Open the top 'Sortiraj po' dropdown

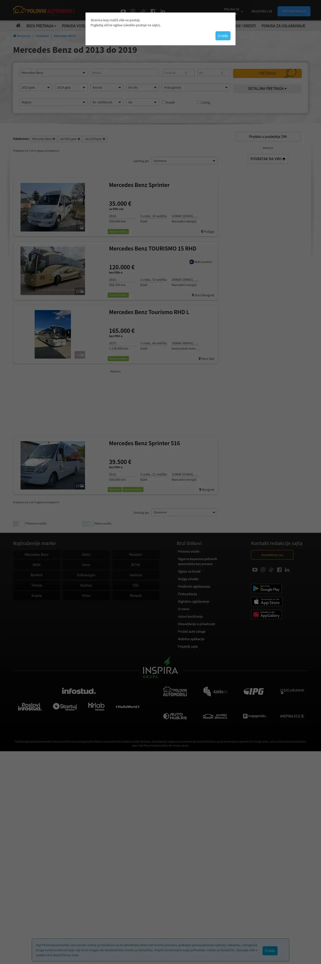[x=184, y=161]
